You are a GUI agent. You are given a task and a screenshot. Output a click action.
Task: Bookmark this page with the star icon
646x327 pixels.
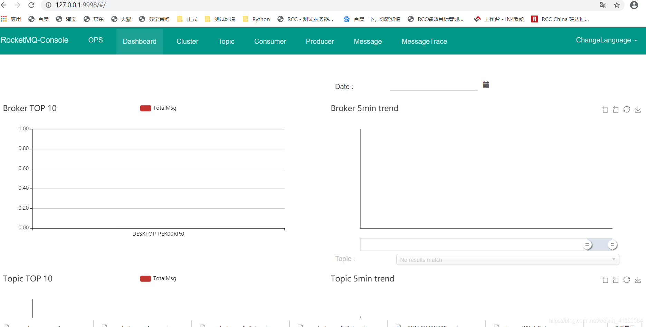click(617, 5)
